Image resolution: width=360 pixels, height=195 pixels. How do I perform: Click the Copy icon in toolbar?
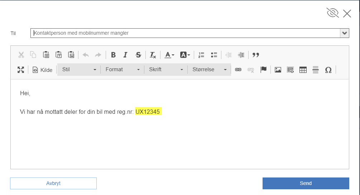tap(33, 55)
